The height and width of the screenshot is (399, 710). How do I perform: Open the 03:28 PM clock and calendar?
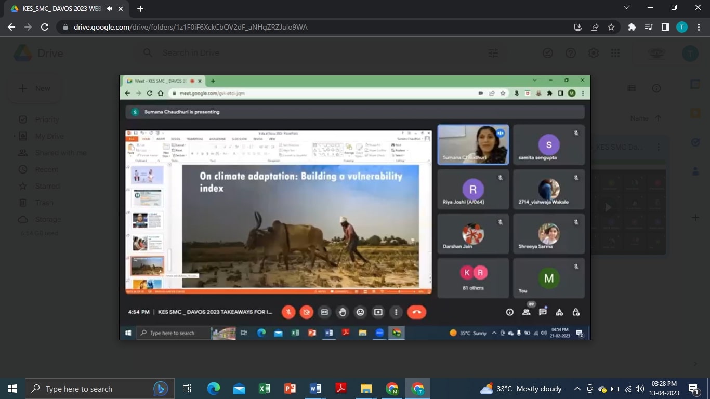point(664,389)
